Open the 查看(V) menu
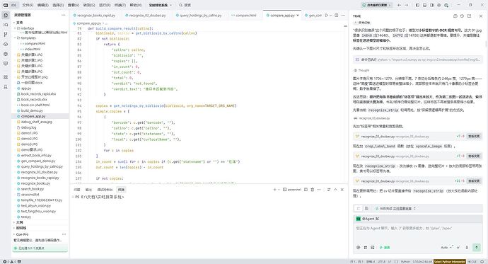The image size is (488, 264). click(x=74, y=5)
